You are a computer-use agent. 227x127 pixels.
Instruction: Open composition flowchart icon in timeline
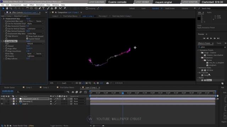pos(68,92)
